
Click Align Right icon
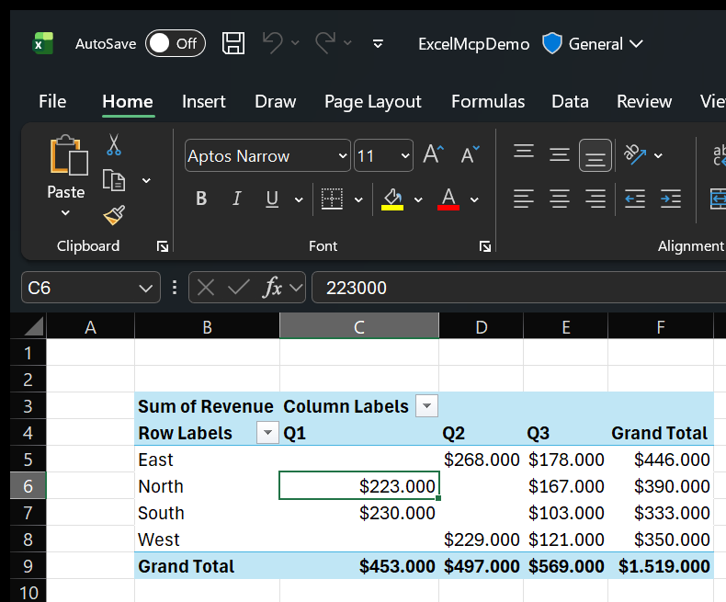click(x=596, y=199)
